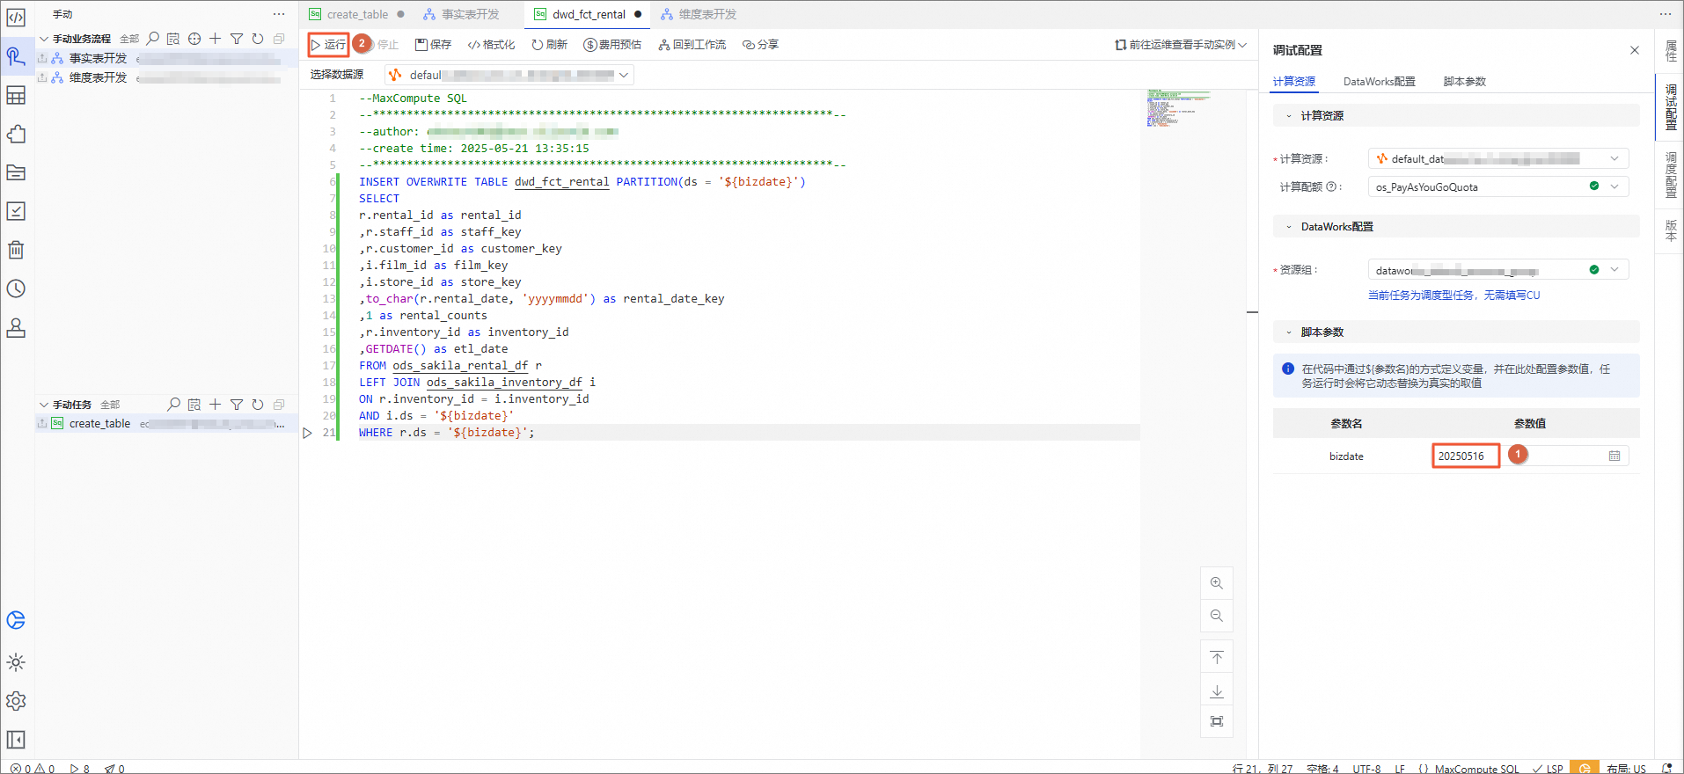Open the 选择数据源 dropdown
Viewport: 1684px width, 774px height.
[x=509, y=75]
